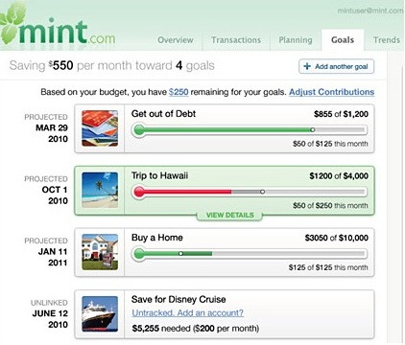Open the credit cards thumbnail for Get out of Debt
Viewport: 405px width, 345px height.
tap(100, 128)
